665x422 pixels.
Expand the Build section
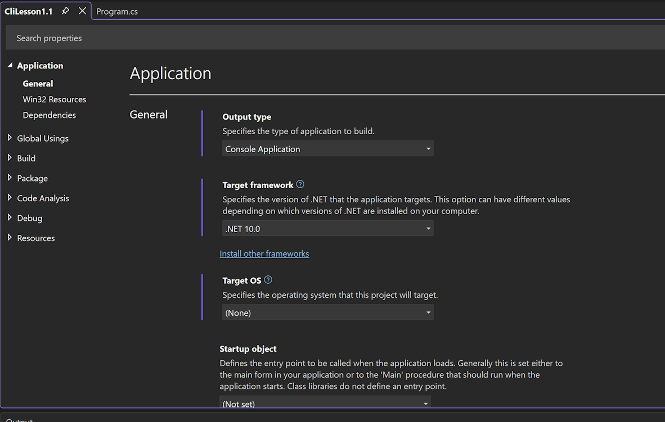(x=10, y=158)
